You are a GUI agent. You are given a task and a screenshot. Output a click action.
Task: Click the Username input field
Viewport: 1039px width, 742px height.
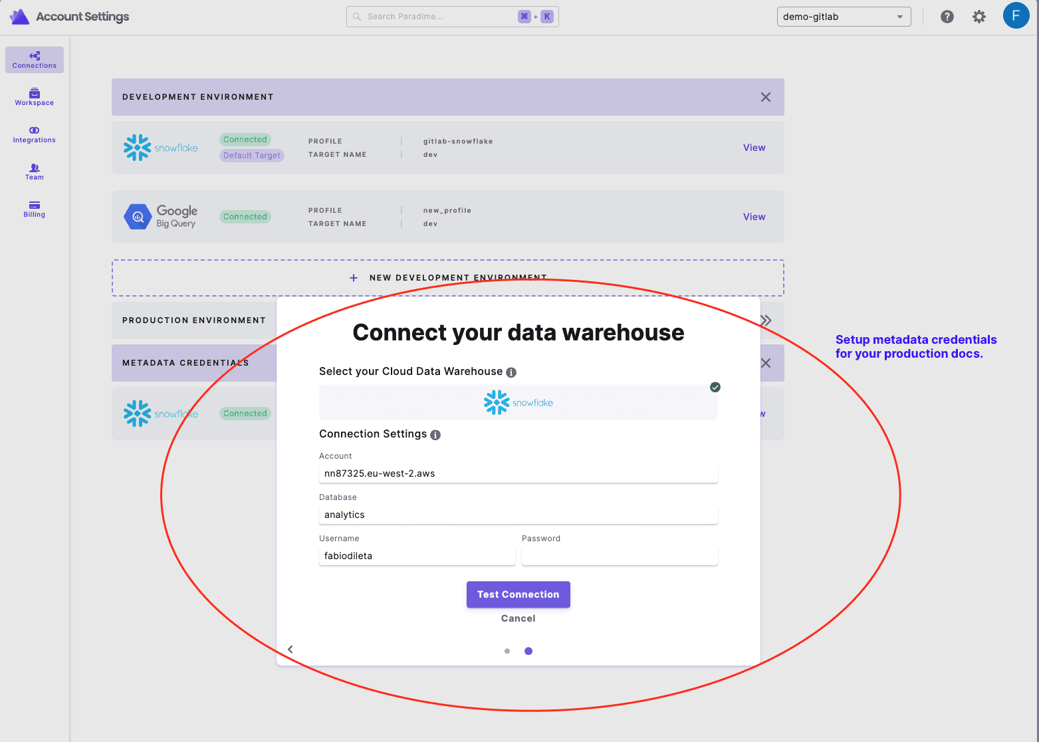(417, 556)
